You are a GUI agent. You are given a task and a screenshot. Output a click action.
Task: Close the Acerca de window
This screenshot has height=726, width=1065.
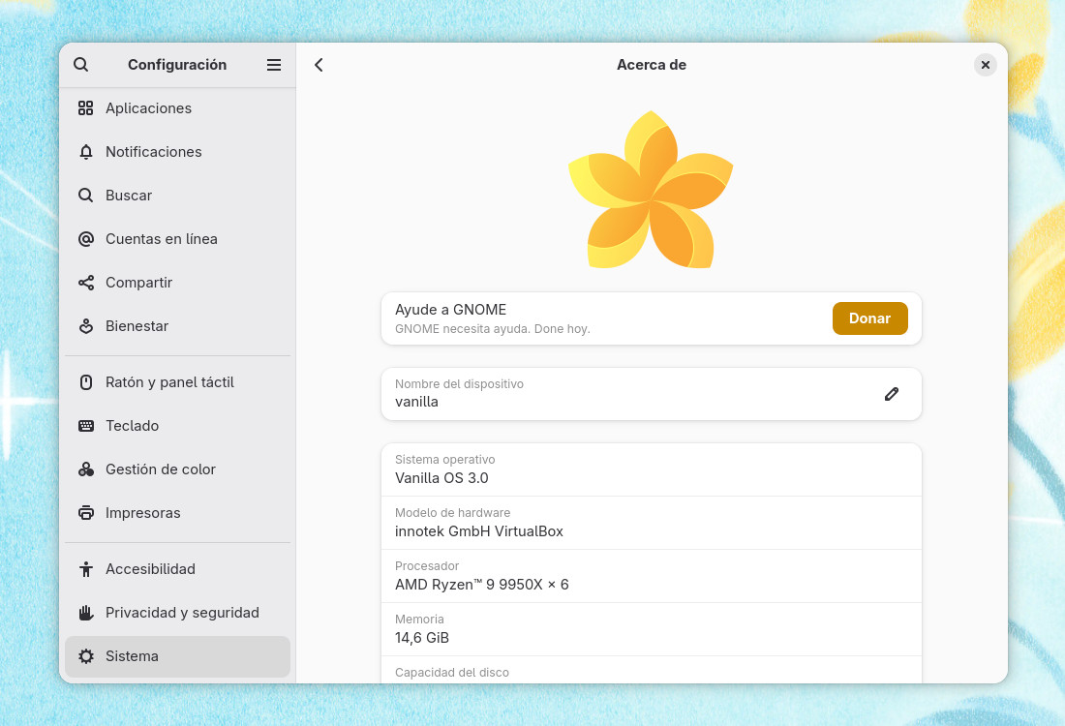[x=985, y=65]
